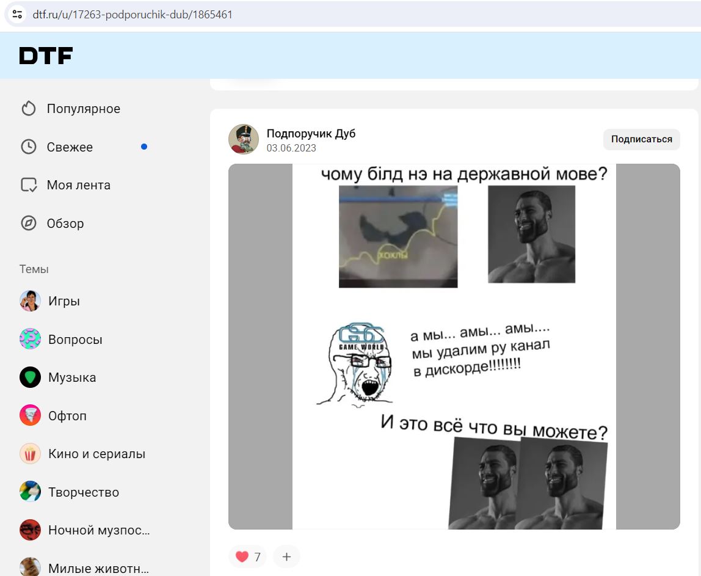Open the Обзор compass icon
Image resolution: width=701 pixels, height=576 pixels.
(x=29, y=223)
